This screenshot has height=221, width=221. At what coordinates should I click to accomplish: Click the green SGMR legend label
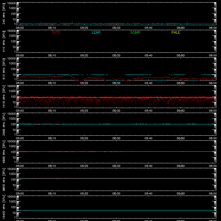[135, 32]
